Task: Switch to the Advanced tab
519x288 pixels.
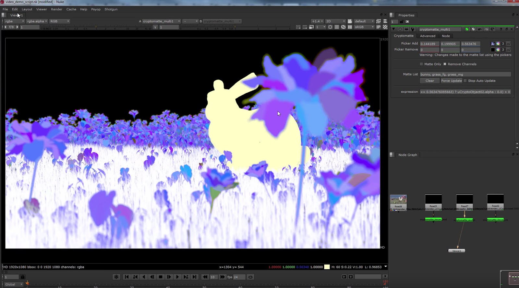Action: [x=428, y=36]
